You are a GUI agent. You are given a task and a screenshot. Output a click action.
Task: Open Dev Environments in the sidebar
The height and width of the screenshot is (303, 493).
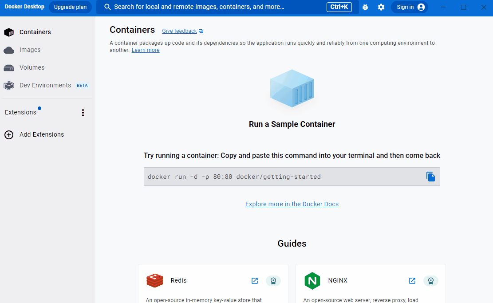(x=45, y=85)
